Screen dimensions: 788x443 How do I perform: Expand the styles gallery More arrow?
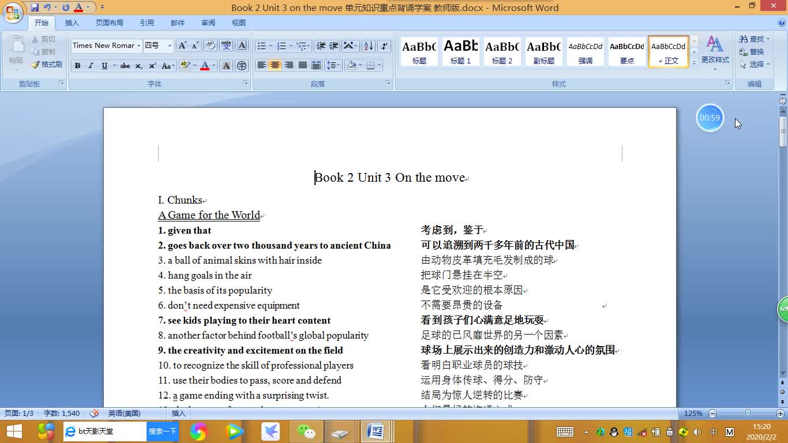tap(694, 63)
